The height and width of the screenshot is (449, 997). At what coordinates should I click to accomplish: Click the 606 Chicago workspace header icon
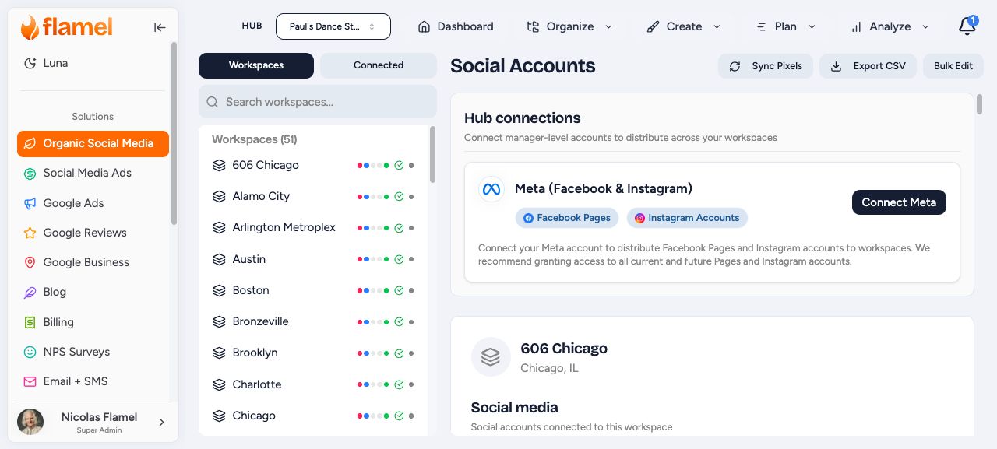[491, 357]
